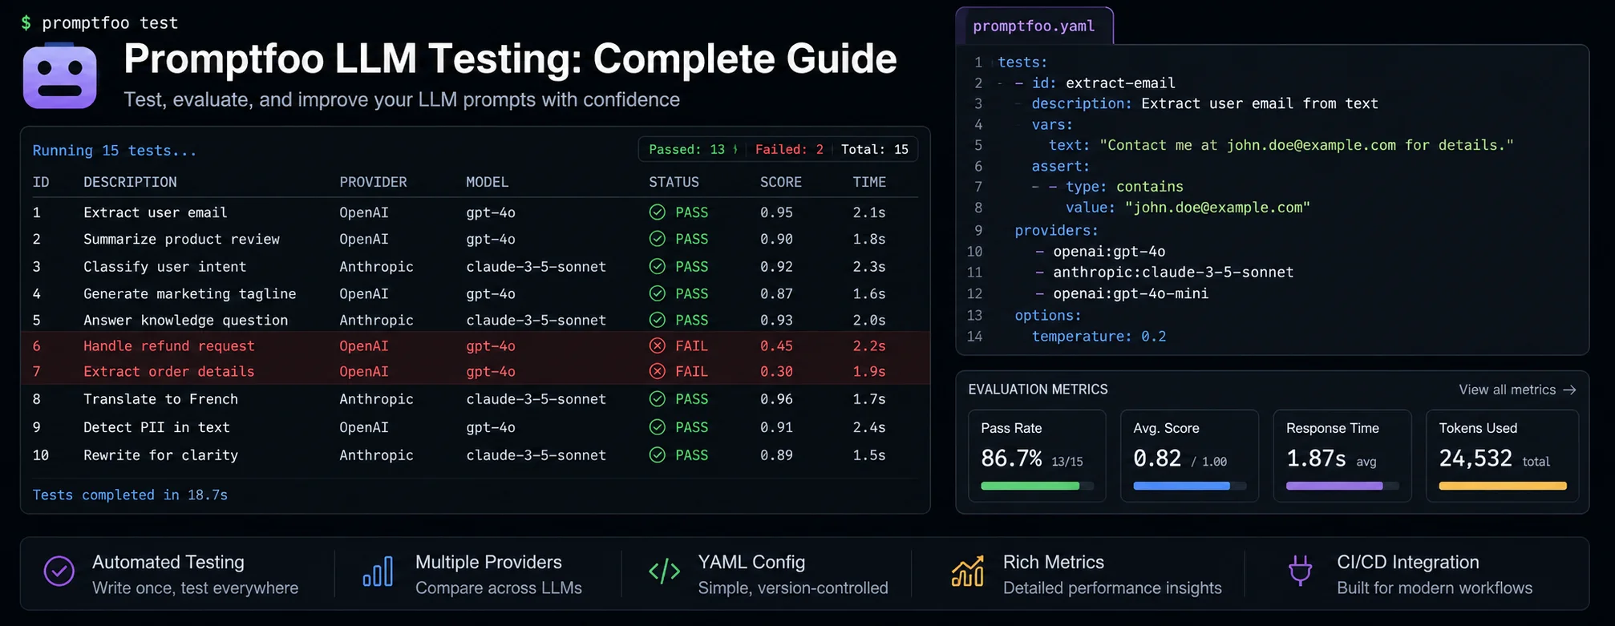
Task: Sort by the STATUS column header
Action: point(674,182)
